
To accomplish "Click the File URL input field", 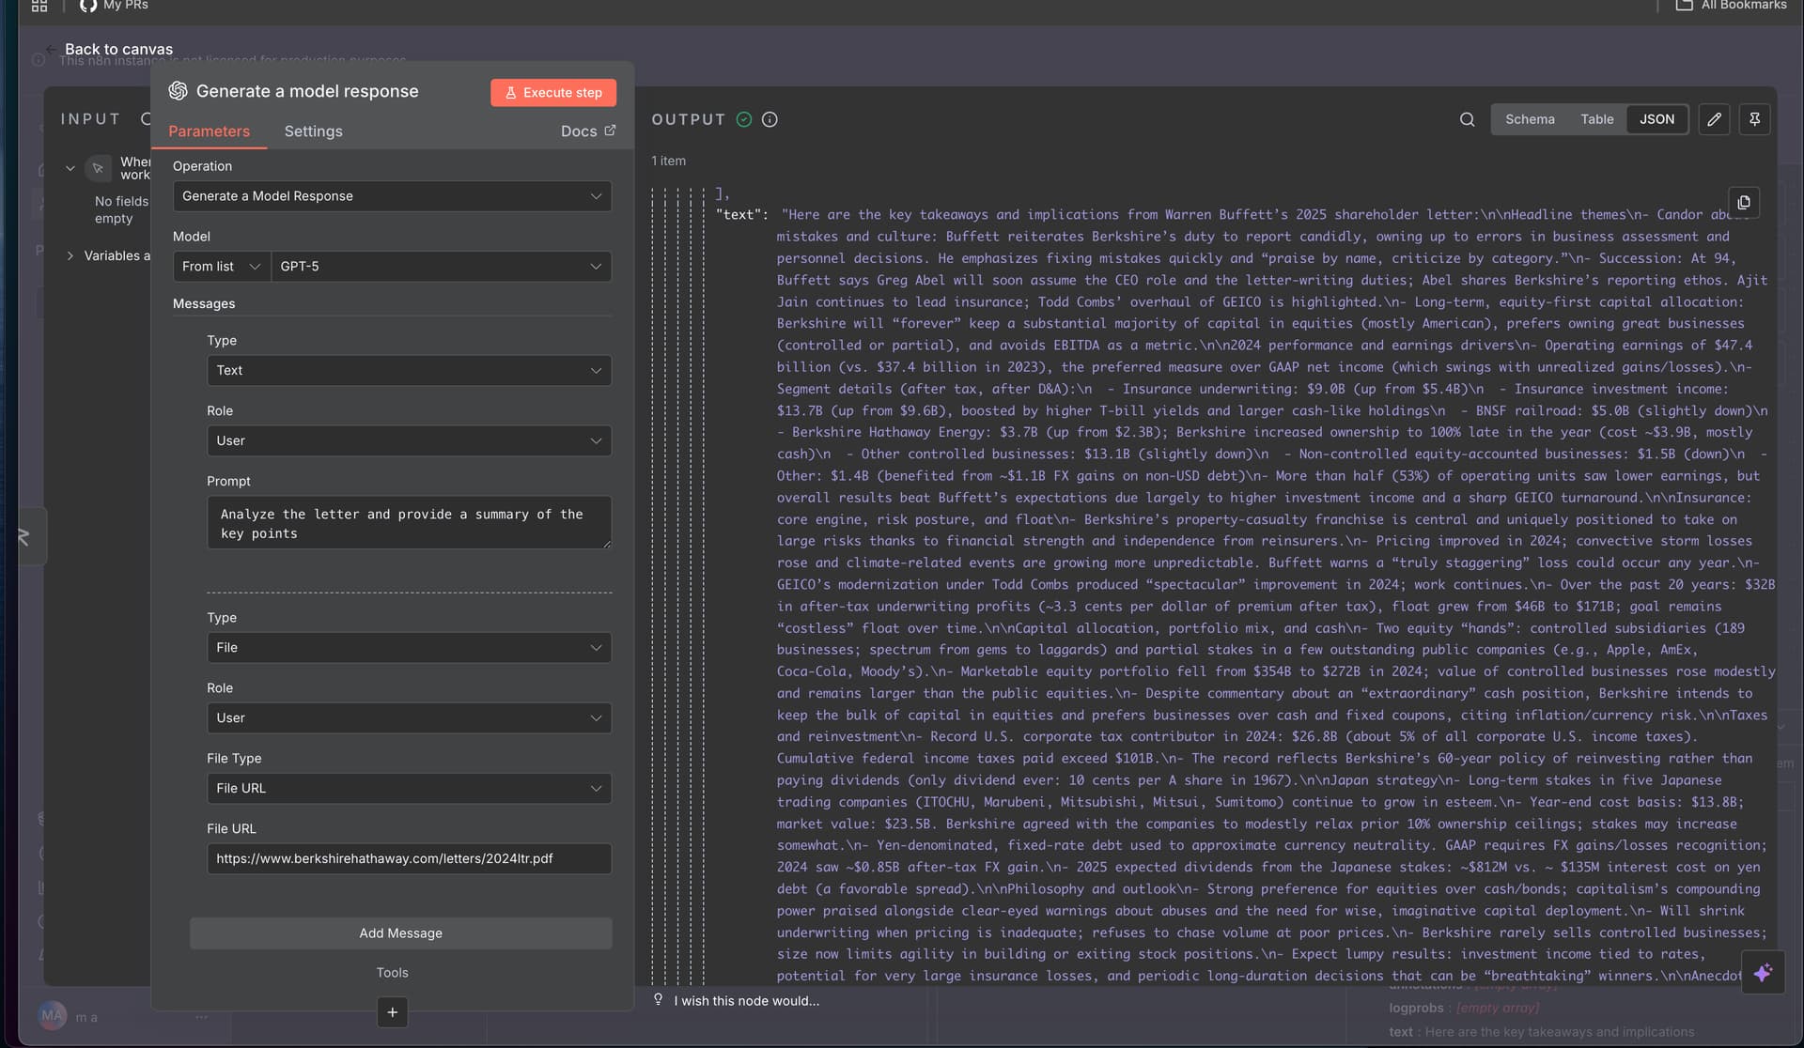I will [x=409, y=858].
